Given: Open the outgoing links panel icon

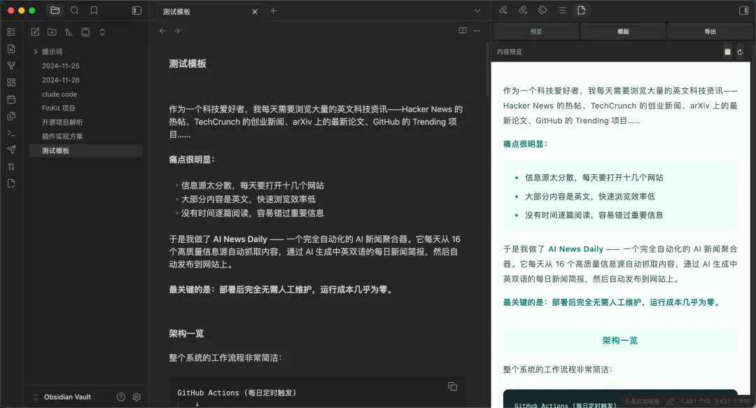Looking at the screenshot, I should tap(523, 10).
